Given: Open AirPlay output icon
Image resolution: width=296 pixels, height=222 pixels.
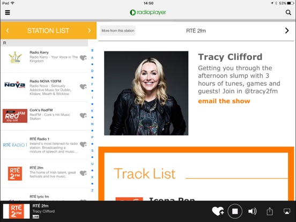Looking at the screenshot, I should coord(287,211).
